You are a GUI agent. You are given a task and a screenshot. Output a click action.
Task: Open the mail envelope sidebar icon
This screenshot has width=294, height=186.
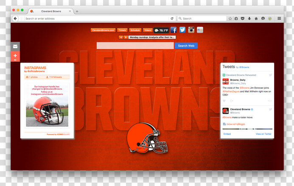[x=15, y=46]
